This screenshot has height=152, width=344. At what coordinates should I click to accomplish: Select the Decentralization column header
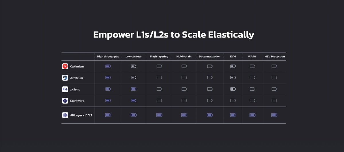pos(210,56)
